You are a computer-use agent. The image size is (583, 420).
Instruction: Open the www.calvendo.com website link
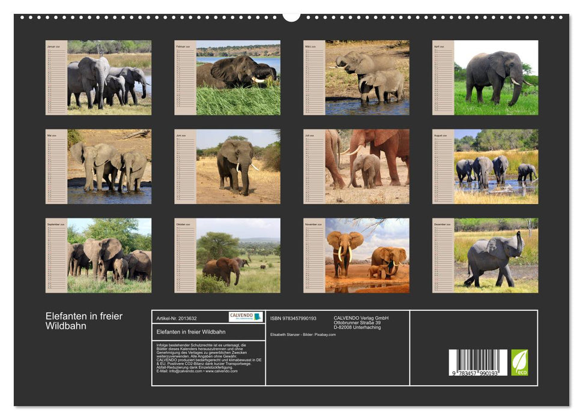click(222, 372)
